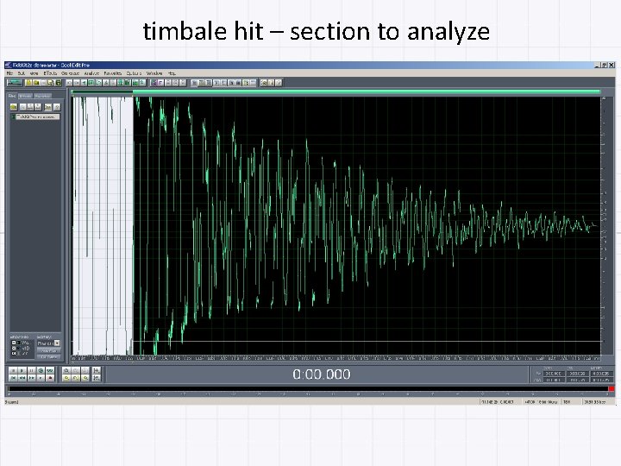Open the Favorites menu
621x466 pixels.
pyautogui.click(x=112, y=73)
